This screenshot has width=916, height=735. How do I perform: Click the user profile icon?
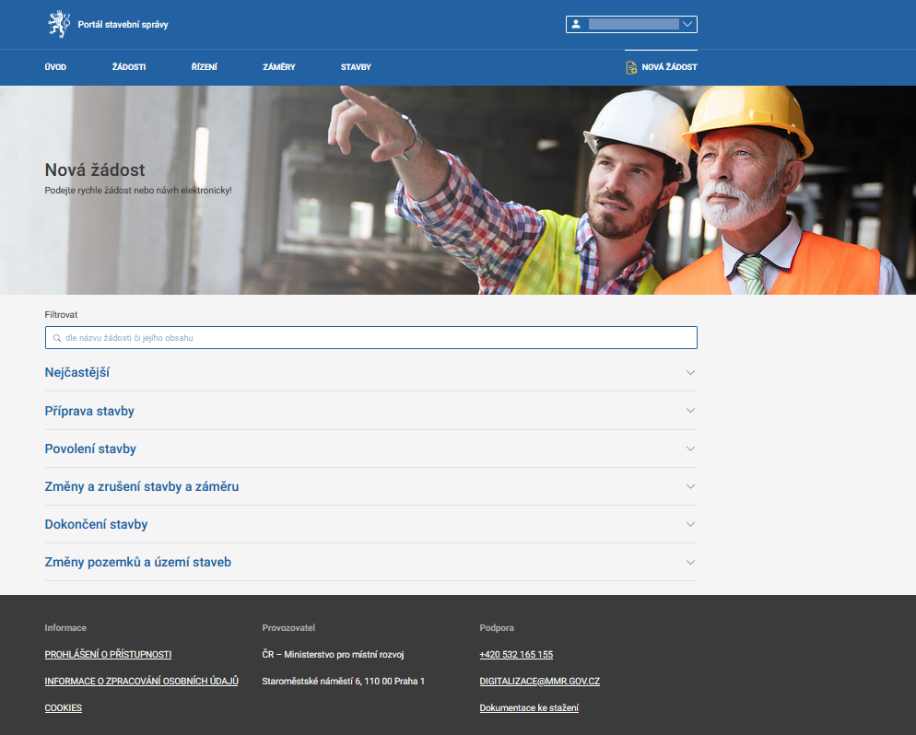(576, 25)
